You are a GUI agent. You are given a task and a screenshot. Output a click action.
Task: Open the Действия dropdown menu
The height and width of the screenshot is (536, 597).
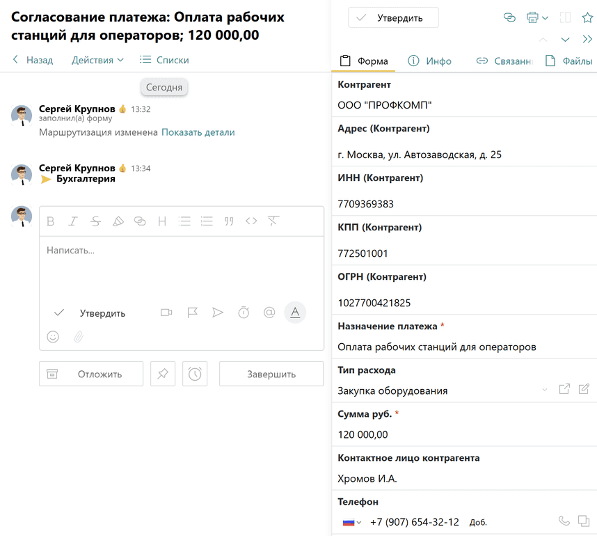click(x=97, y=60)
